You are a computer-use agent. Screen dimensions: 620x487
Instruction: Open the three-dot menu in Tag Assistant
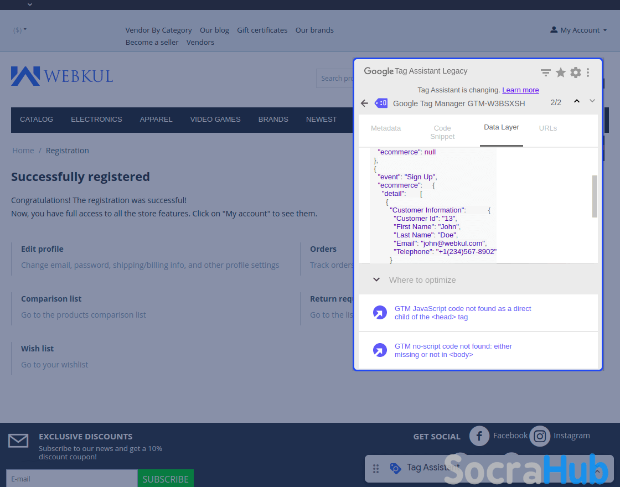pyautogui.click(x=588, y=72)
